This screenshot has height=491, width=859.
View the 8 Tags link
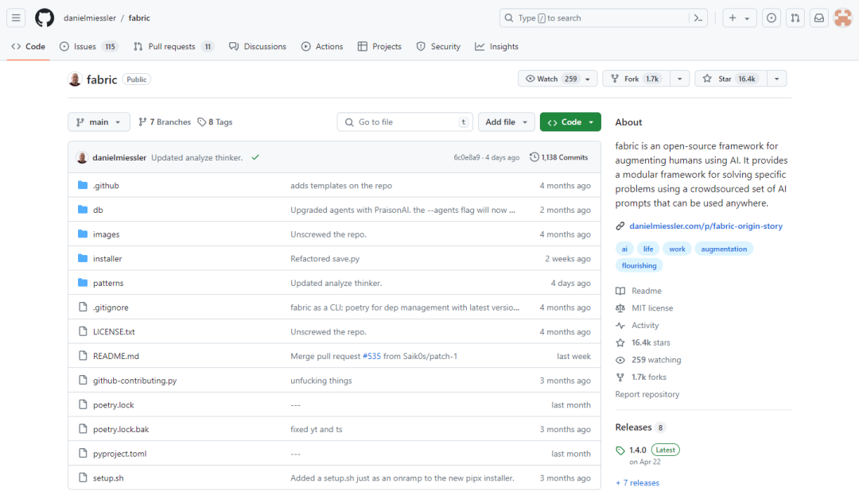(x=215, y=122)
